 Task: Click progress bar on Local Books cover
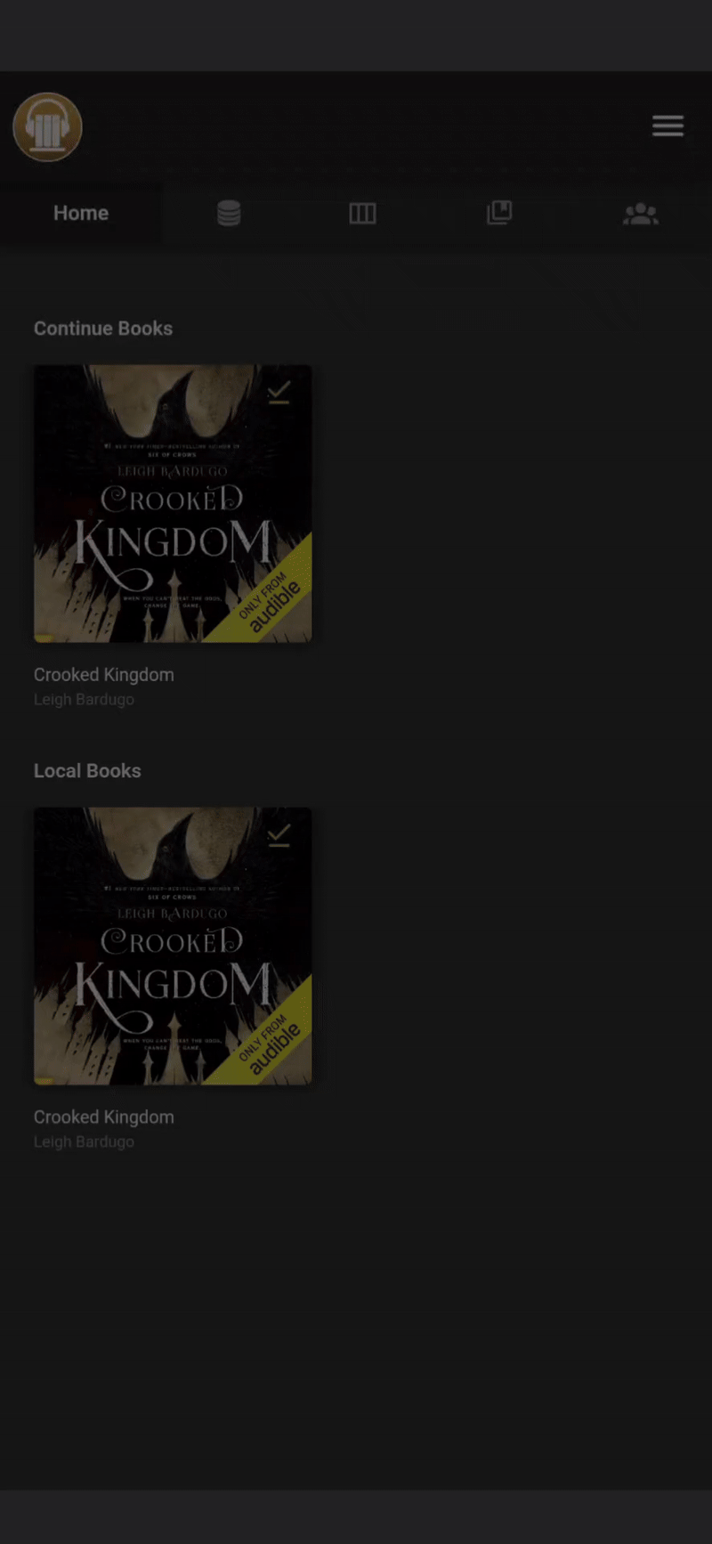click(x=44, y=1081)
